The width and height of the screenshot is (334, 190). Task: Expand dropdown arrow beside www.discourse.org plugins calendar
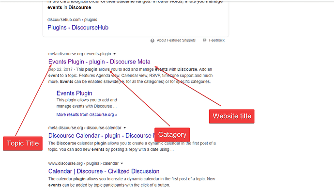pos(122,163)
